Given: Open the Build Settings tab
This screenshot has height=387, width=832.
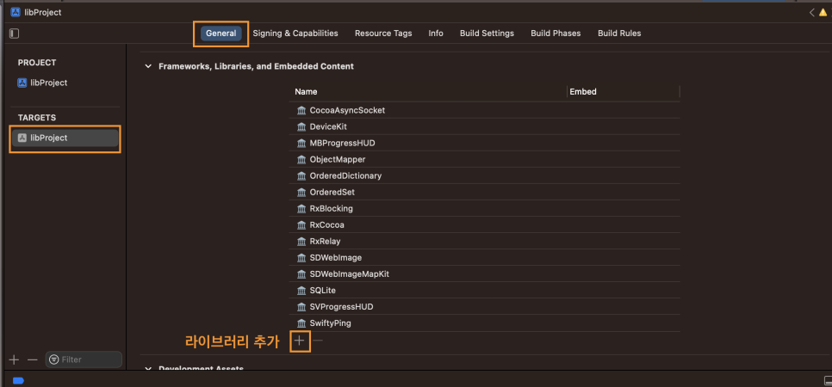Looking at the screenshot, I should pos(487,34).
